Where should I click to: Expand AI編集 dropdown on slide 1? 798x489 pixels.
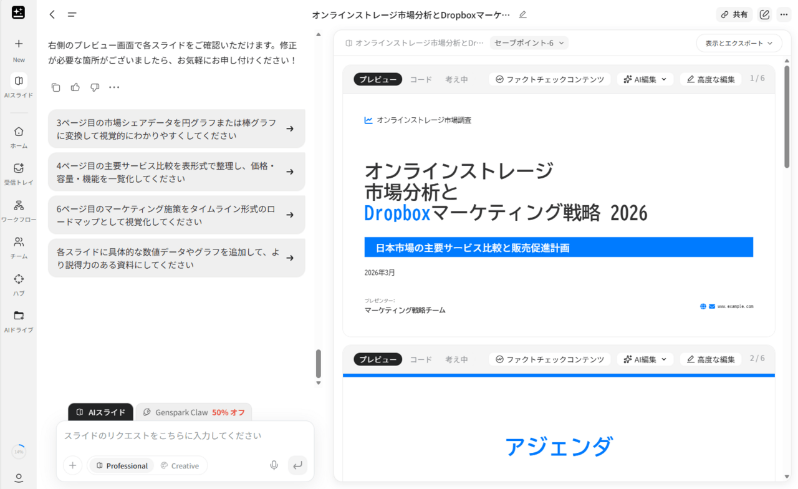(x=645, y=79)
